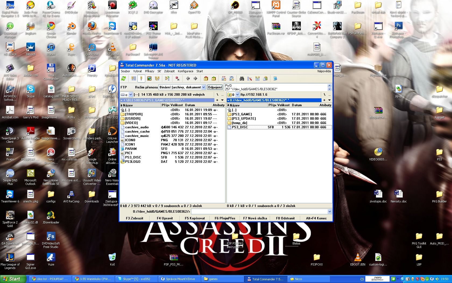This screenshot has width=452, height=283.
Task: Select the Koš recycle bin desktop icon
Action: 112,260
